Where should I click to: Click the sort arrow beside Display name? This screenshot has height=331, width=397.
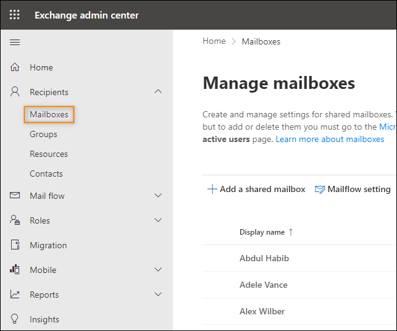pyautogui.click(x=291, y=232)
